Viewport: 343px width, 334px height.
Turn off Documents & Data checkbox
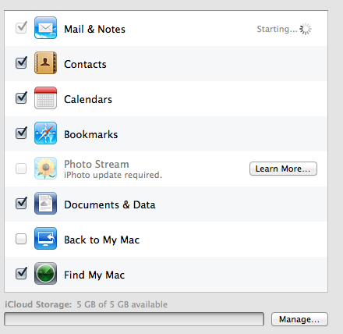[x=21, y=203]
